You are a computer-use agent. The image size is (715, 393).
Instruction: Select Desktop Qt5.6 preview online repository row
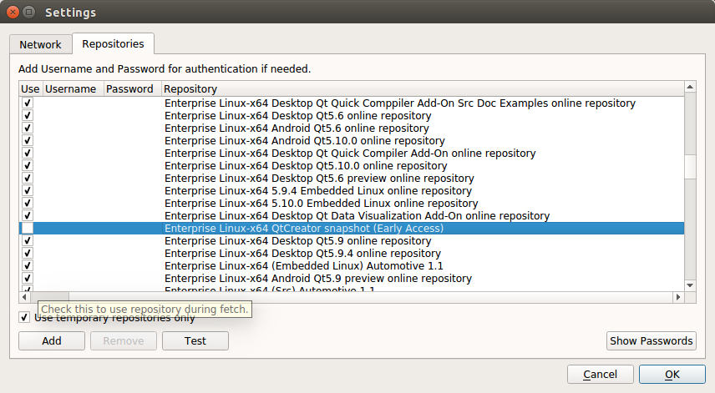(352, 178)
